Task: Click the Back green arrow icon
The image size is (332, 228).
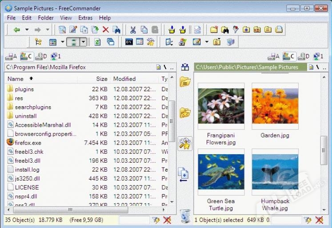Action: pos(17,30)
